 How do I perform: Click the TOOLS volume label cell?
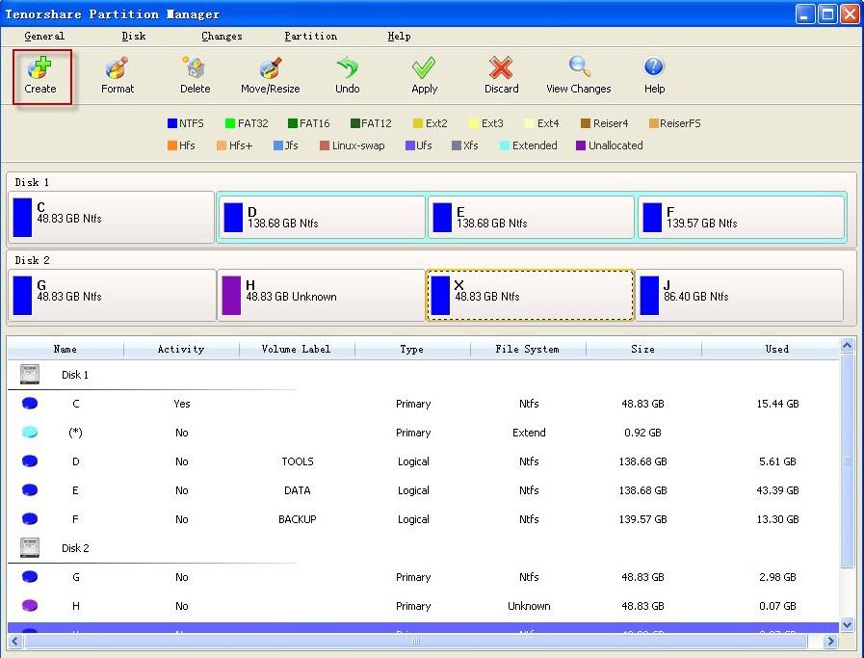pos(298,461)
